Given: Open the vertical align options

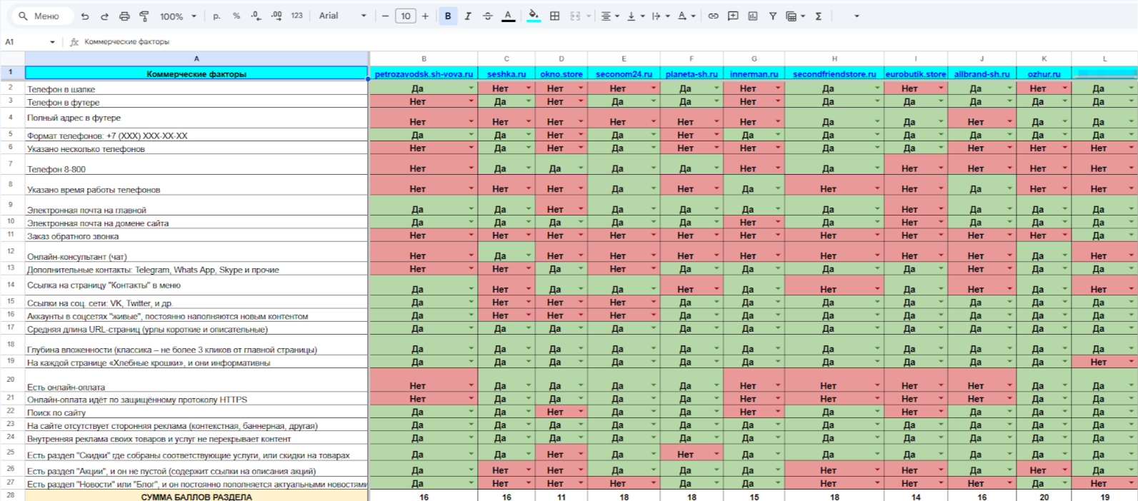Looking at the screenshot, I should [x=635, y=16].
